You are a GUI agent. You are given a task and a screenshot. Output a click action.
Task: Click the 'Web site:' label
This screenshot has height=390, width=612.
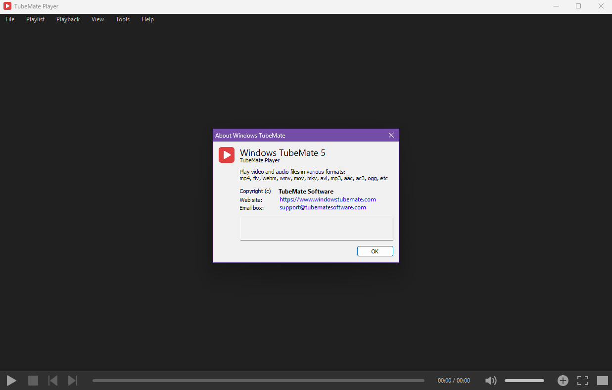[251, 199]
